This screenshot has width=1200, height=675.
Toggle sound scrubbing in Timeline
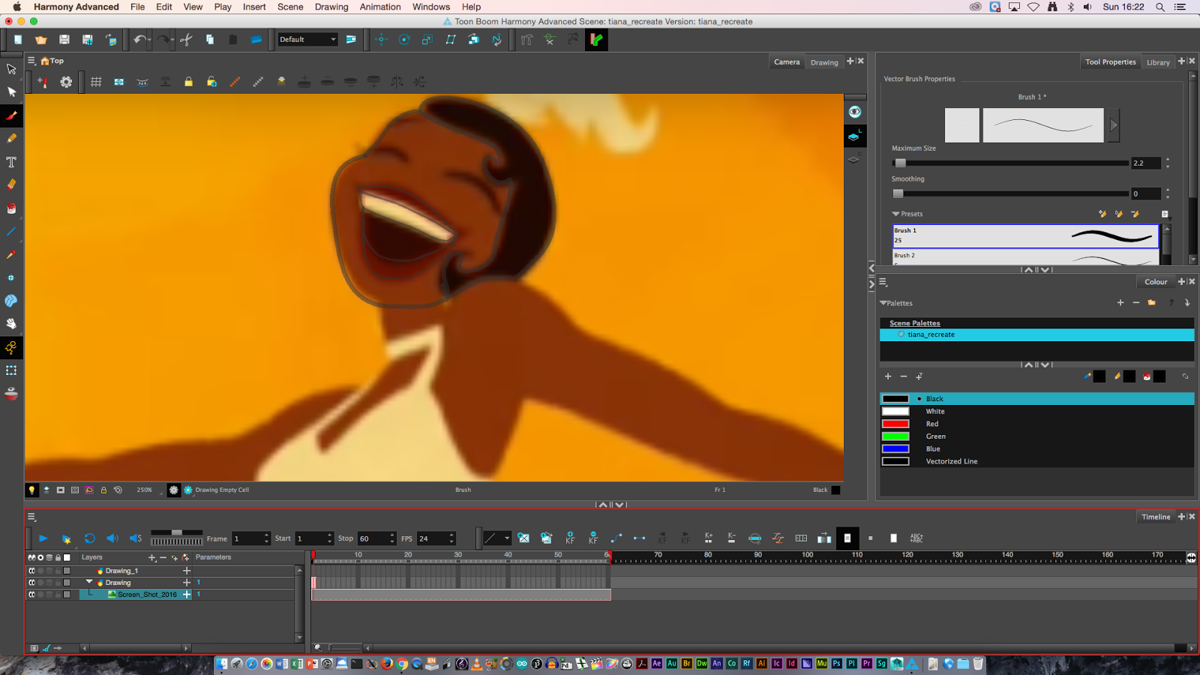point(136,538)
